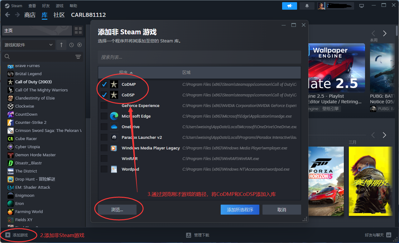399x243 pixels.
Task: Click the announcements megaphone icon
Action: click(x=290, y=6)
